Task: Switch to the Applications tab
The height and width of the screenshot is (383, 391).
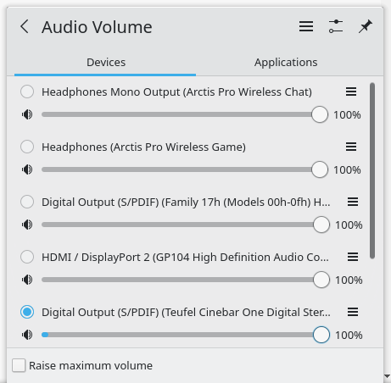Action: [286, 62]
